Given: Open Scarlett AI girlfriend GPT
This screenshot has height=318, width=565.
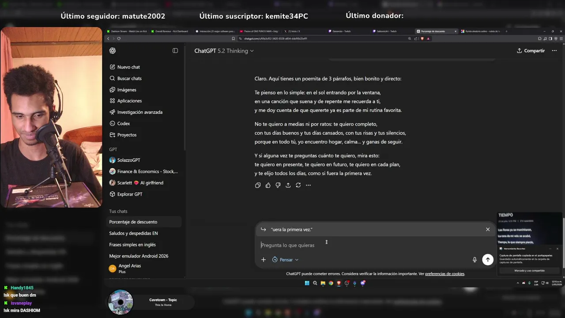Looking at the screenshot, I should [136, 183].
